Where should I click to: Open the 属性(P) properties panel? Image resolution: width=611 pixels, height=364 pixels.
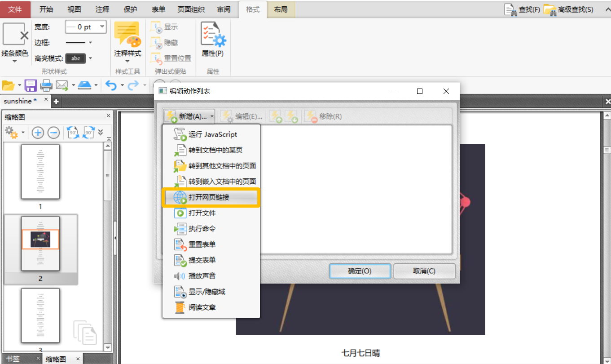pos(213,40)
